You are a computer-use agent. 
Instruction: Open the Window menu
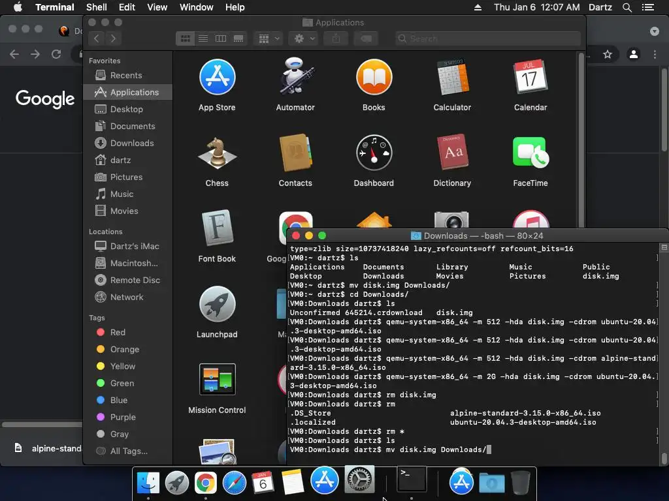tap(196, 7)
